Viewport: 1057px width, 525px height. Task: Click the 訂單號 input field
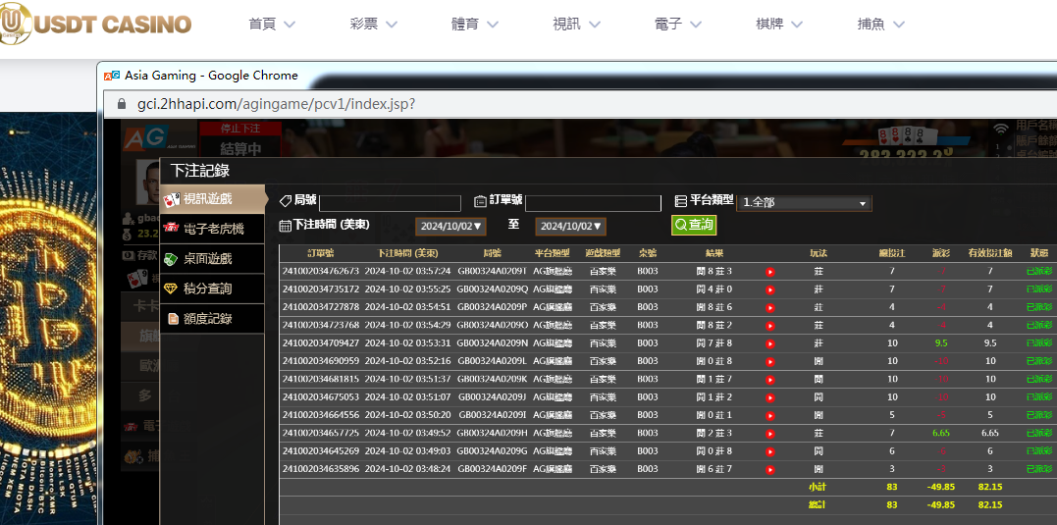pyautogui.click(x=593, y=204)
